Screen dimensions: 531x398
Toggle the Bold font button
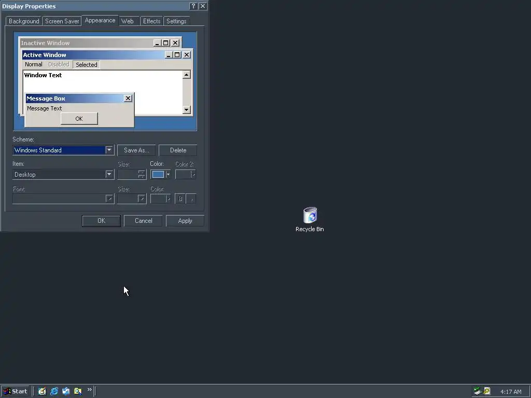pos(180,198)
